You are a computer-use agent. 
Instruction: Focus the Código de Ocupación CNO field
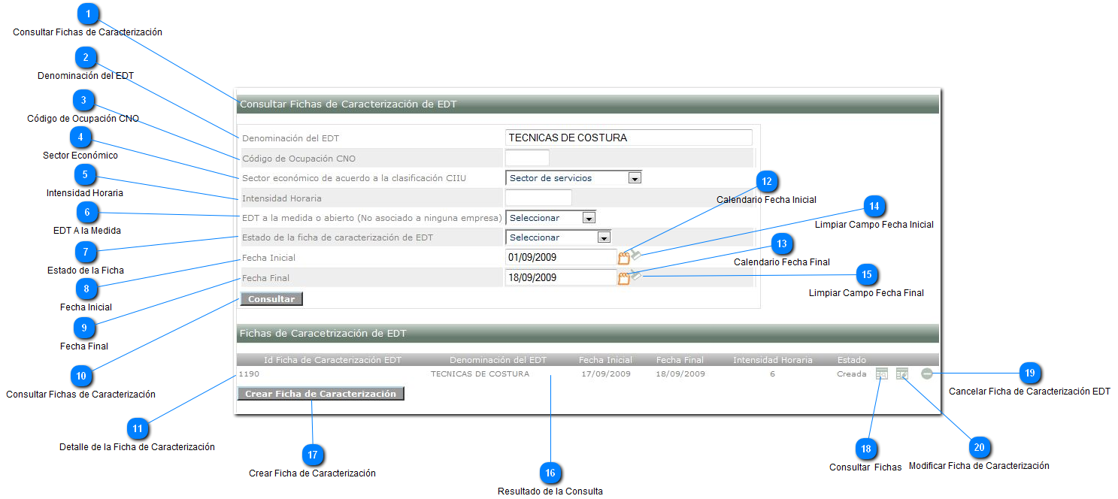point(527,158)
